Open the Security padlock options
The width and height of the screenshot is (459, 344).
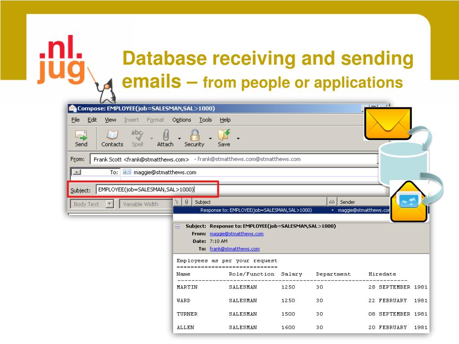(x=194, y=138)
